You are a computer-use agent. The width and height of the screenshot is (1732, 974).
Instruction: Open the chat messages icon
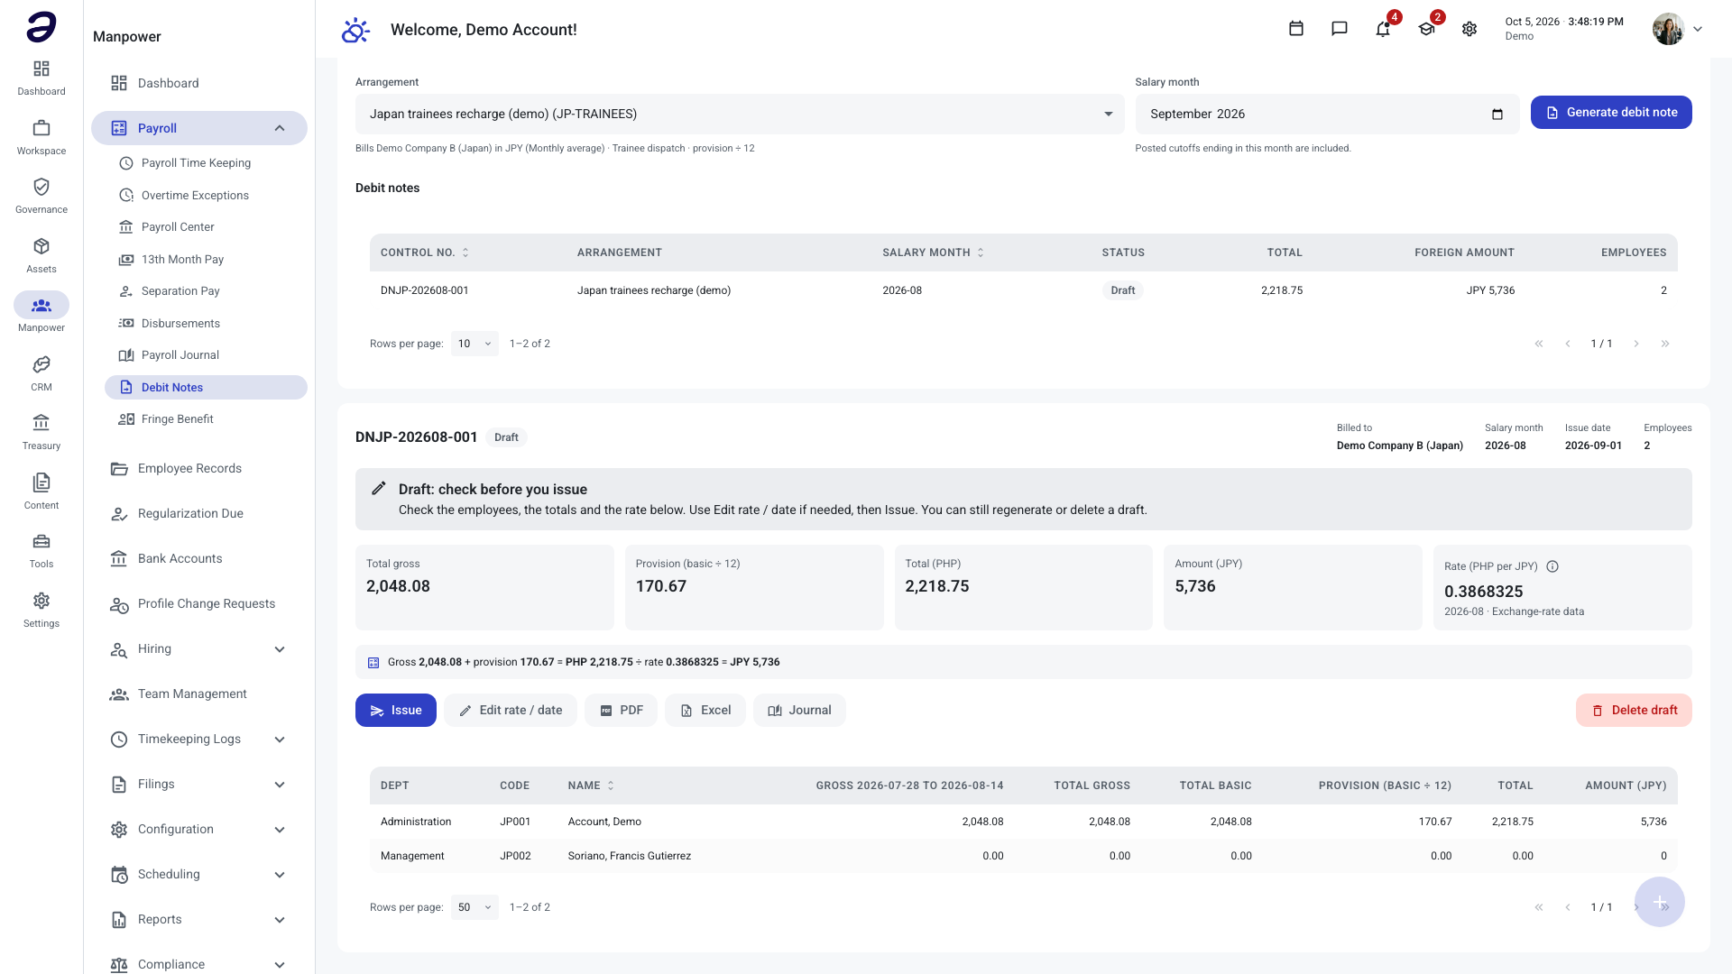coord(1340,29)
